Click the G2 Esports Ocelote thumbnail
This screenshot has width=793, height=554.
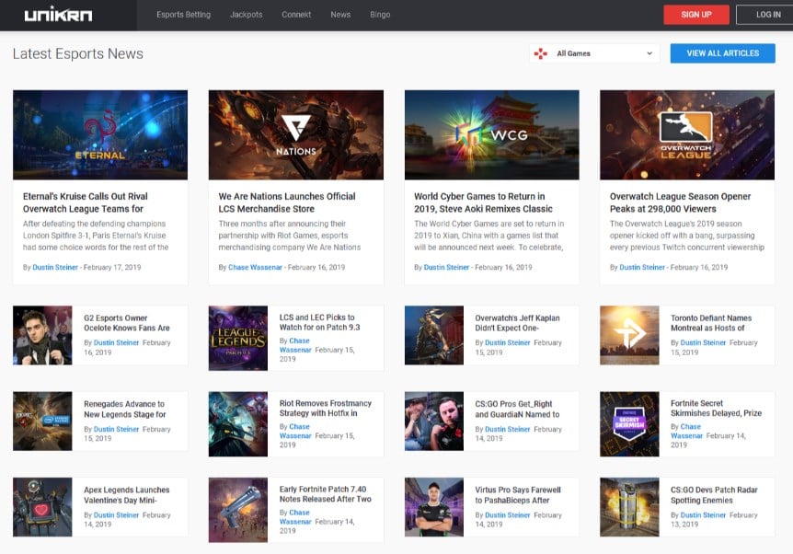pos(42,335)
